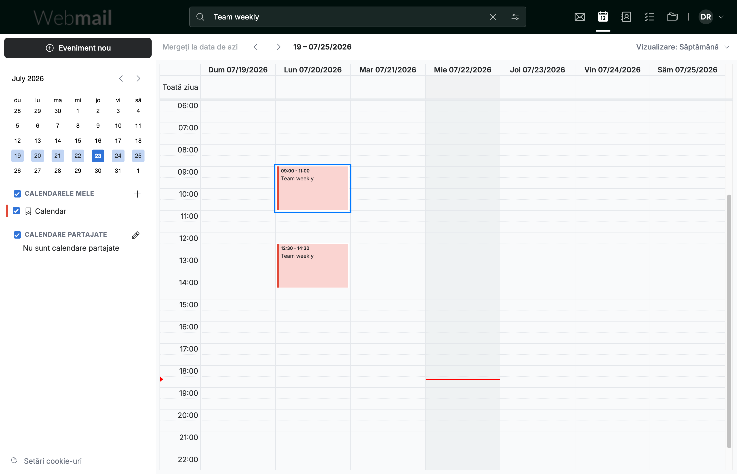This screenshot has height=474, width=737.
Task: Open the Vizualizare: Săptămână view dropdown
Action: tap(683, 47)
